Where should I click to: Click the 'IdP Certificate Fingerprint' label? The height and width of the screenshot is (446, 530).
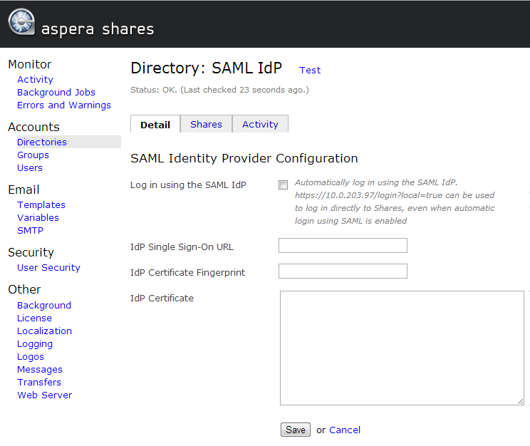[187, 273]
